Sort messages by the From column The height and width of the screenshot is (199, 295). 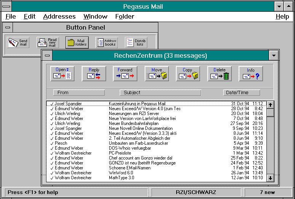click(76, 93)
